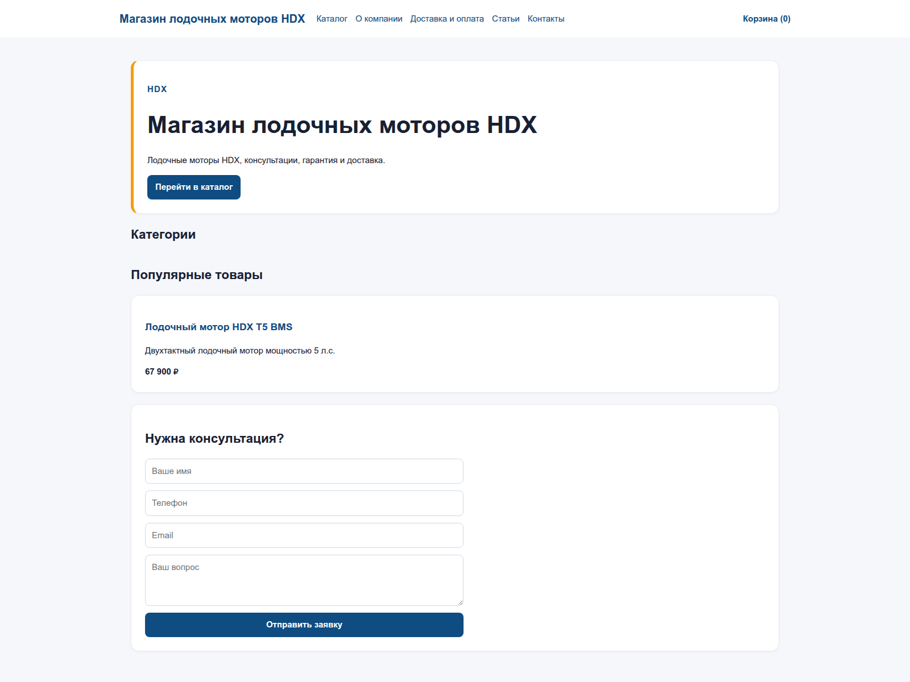Open the site logo link "Магазин лодочных моторов HDX"

212,19
